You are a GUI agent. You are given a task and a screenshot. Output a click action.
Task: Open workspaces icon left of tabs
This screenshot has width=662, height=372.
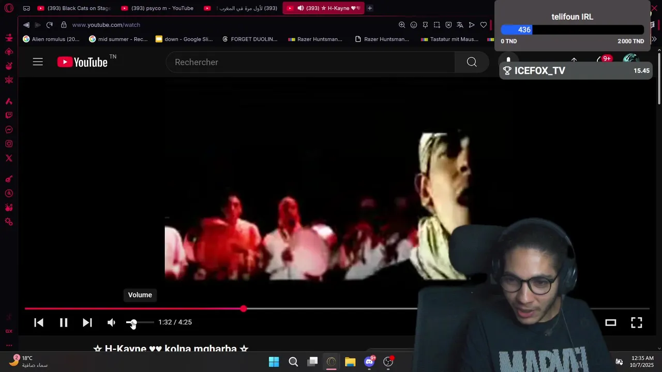[x=26, y=8]
